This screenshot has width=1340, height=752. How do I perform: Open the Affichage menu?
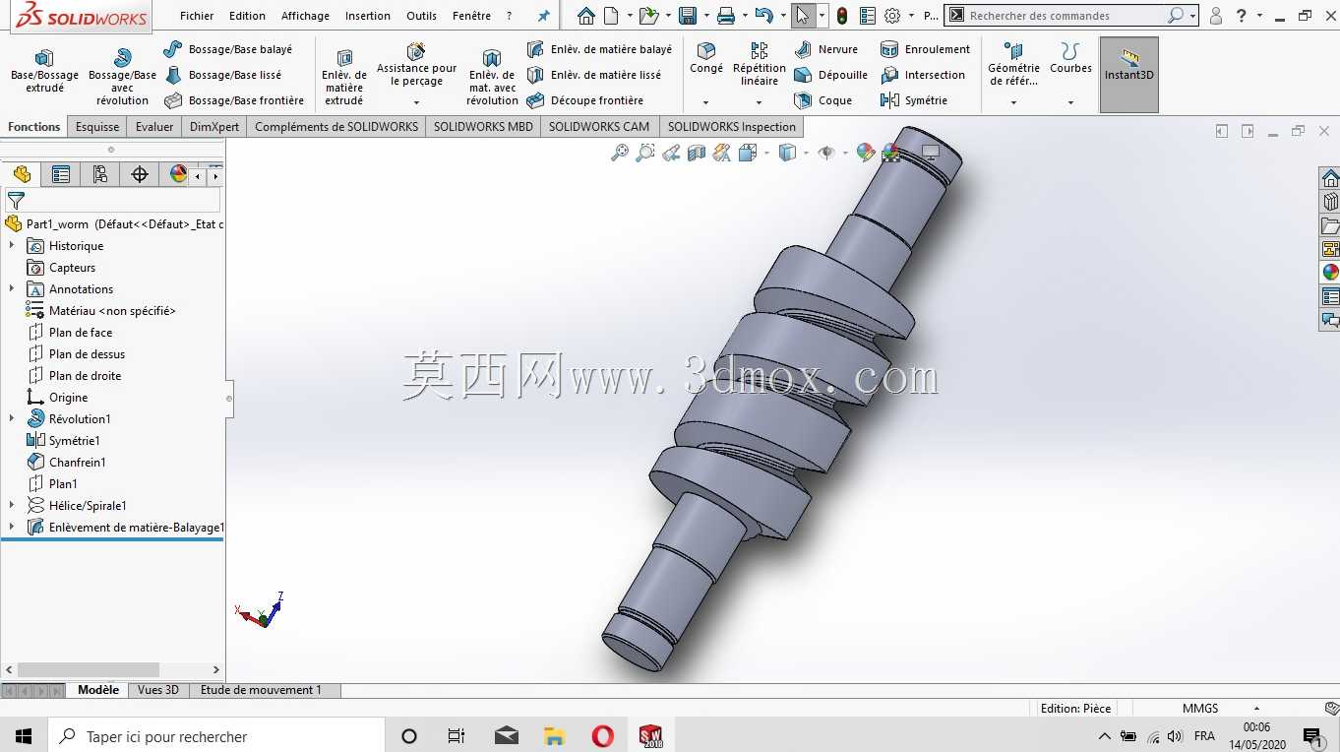(305, 16)
